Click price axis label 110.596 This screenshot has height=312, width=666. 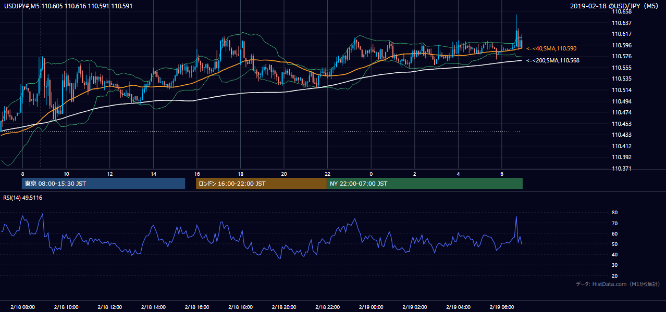click(x=621, y=45)
